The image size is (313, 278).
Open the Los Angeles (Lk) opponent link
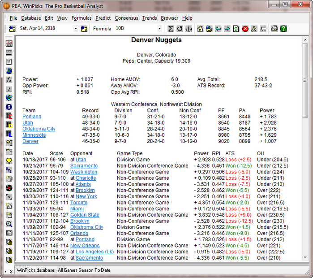[94, 252]
